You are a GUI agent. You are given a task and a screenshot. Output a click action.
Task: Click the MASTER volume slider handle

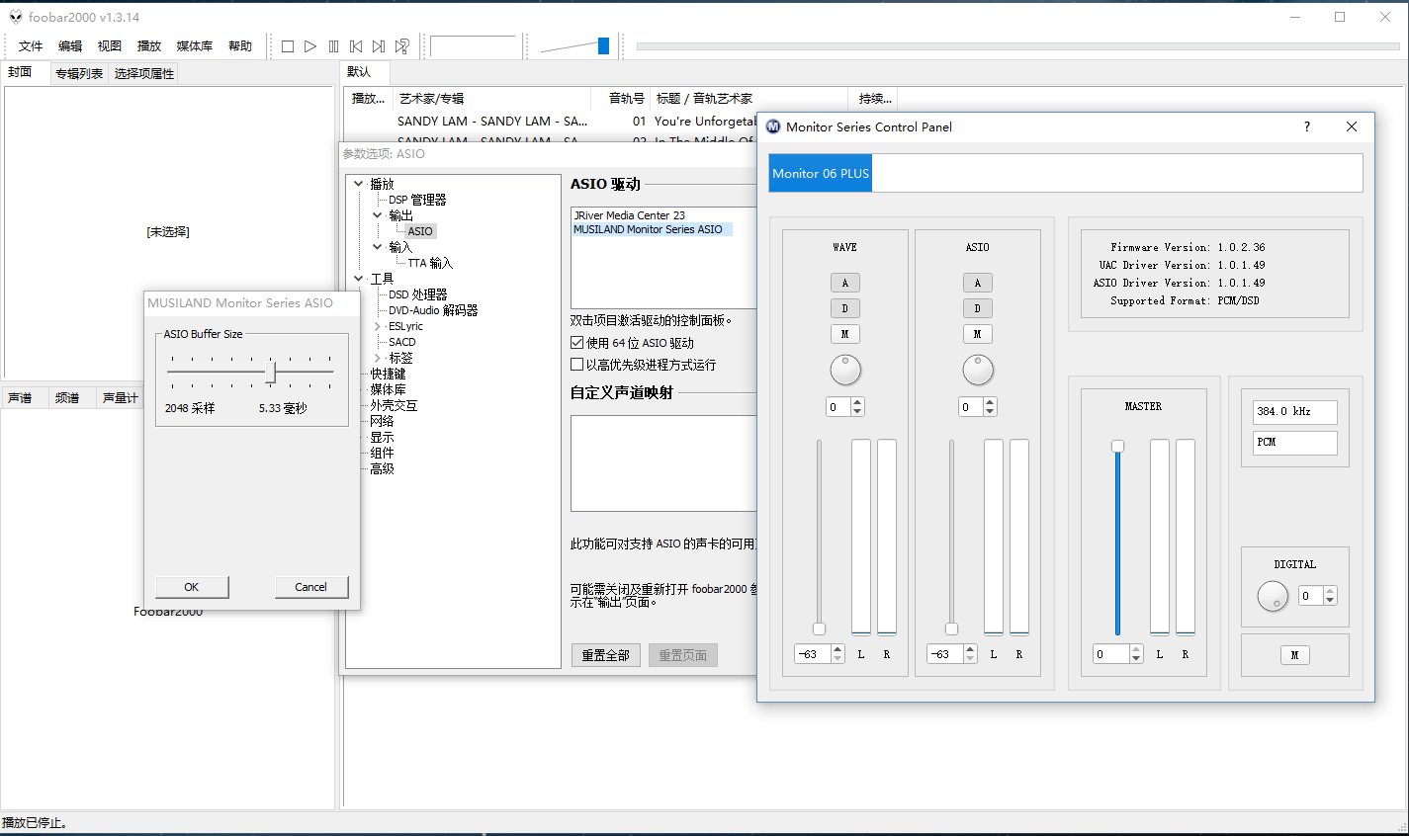[x=1117, y=447]
